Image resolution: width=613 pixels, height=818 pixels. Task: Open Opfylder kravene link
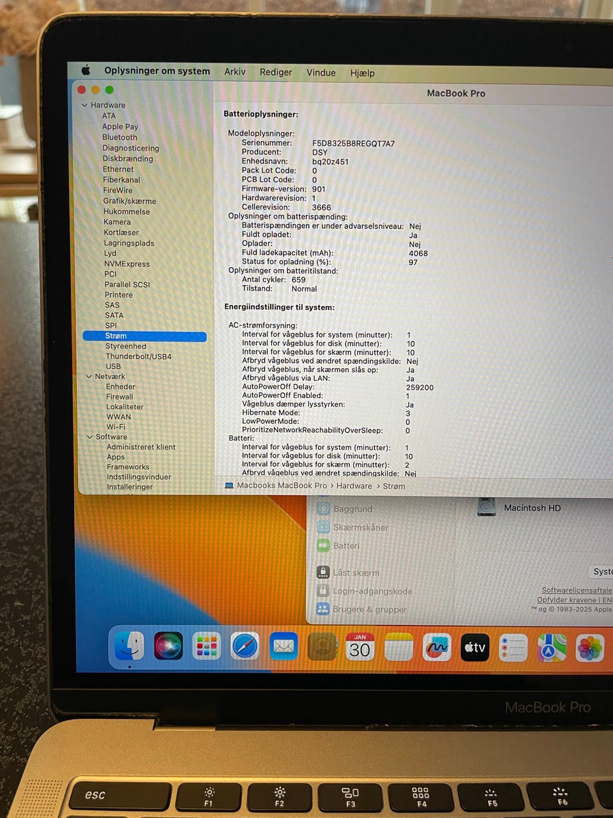click(575, 599)
